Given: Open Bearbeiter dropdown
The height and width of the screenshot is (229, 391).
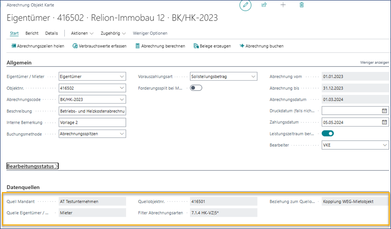Looking at the screenshot, I should [x=384, y=145].
